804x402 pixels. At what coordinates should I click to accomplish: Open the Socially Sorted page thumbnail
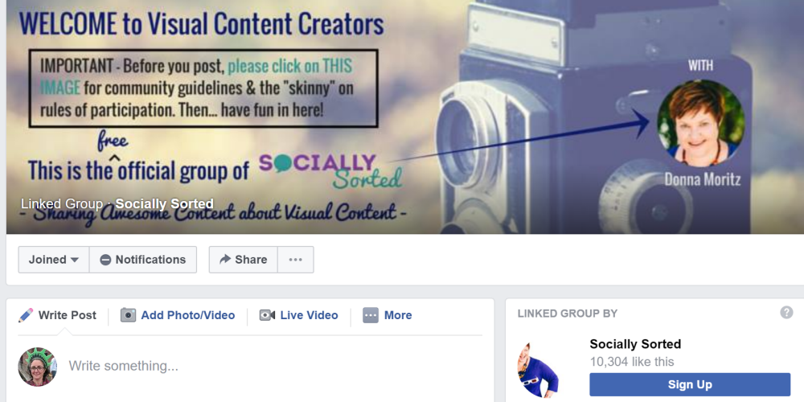click(x=538, y=370)
